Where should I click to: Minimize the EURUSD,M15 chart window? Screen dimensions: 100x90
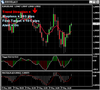[x=90, y=2]
